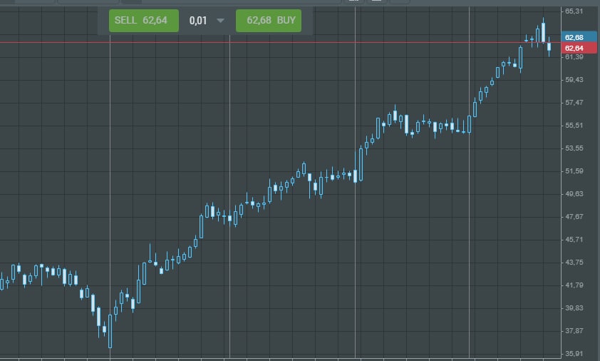Click the 59,43 price axis label
Image resolution: width=600 pixels, height=361 pixels.
(x=574, y=80)
